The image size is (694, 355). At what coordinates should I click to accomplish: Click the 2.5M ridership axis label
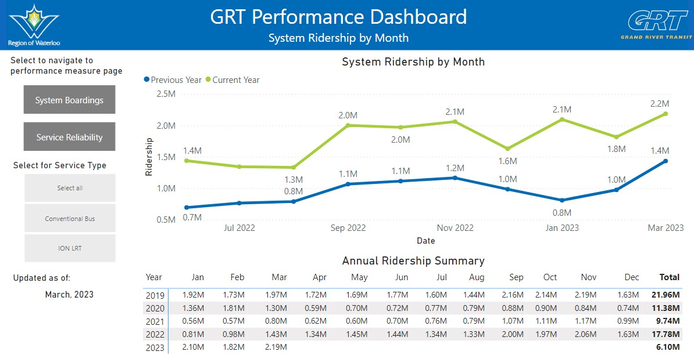click(x=166, y=93)
